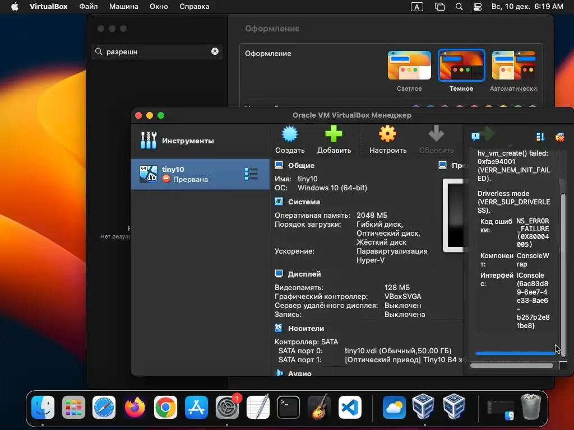The width and height of the screenshot is (574, 430).
Task: Clear all notifications with the delete icon
Action: click(560, 137)
